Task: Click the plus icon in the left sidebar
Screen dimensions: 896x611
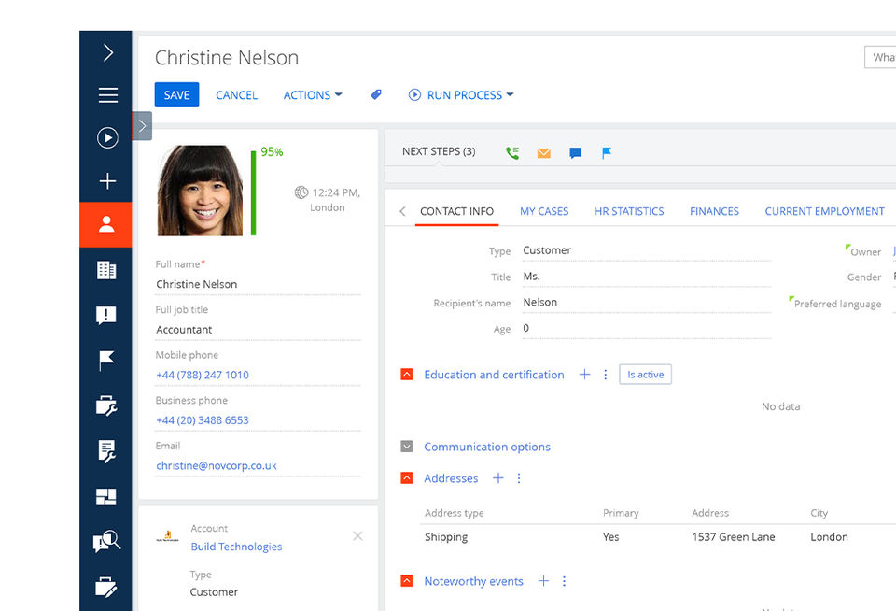Action: click(x=107, y=181)
